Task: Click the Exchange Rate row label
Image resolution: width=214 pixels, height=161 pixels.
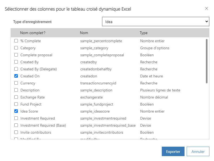Action: coord(32,97)
